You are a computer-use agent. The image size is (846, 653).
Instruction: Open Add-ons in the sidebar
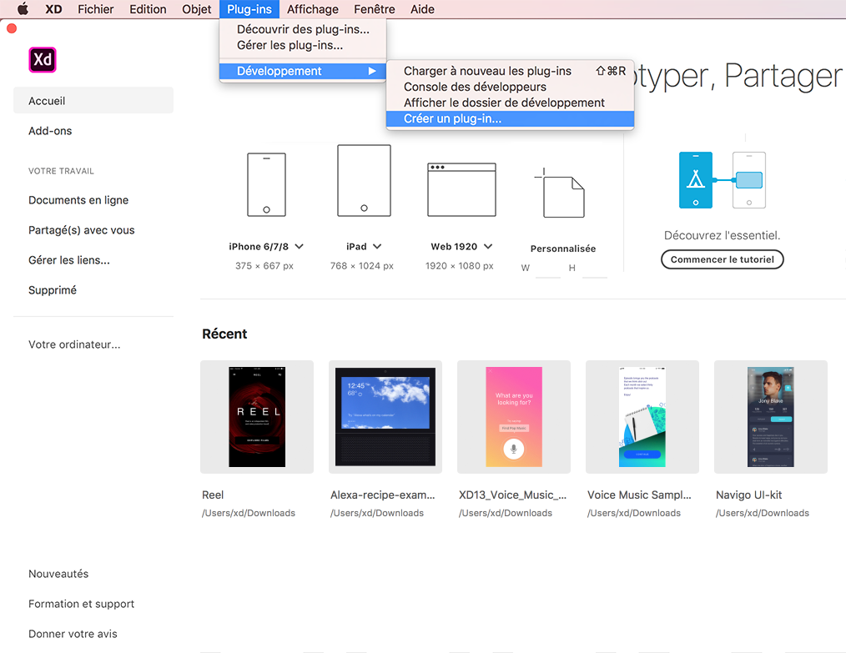[50, 130]
